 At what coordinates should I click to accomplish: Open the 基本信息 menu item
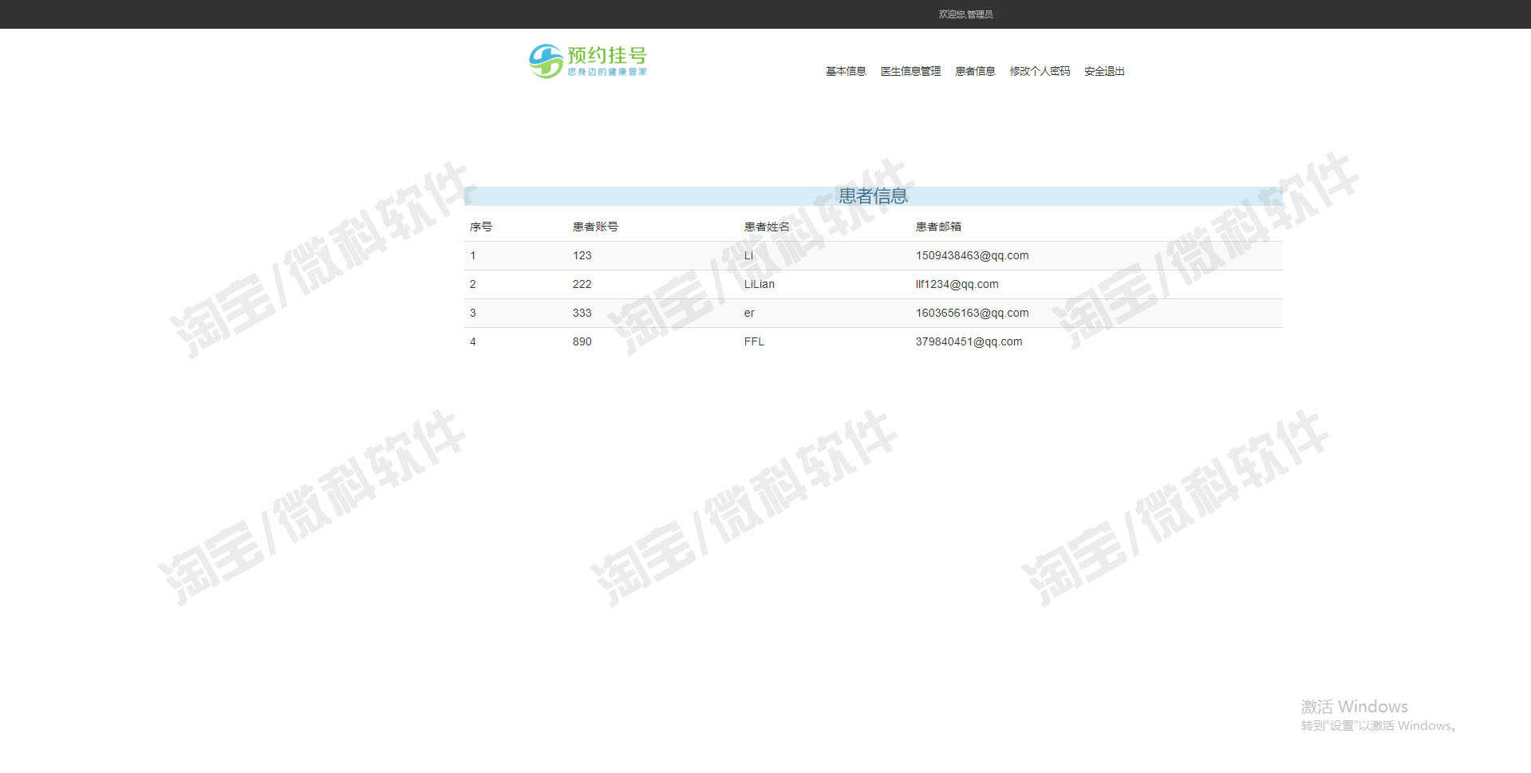point(846,71)
